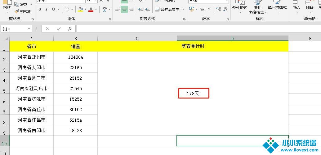The image size is (321, 155).
Task: Select column B header
Action: 76,39
